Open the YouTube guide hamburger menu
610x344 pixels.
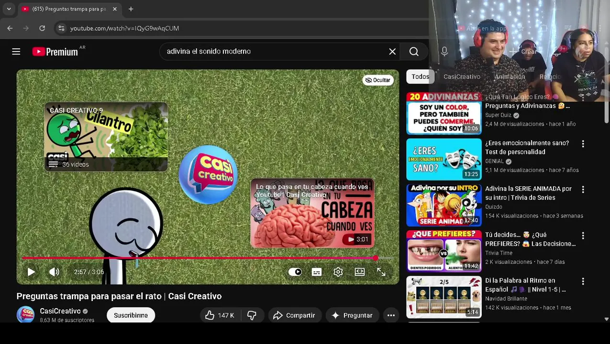coord(16,52)
